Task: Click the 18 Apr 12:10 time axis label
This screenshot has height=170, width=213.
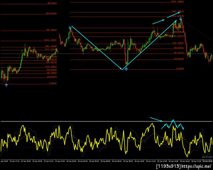Action: [152, 161]
